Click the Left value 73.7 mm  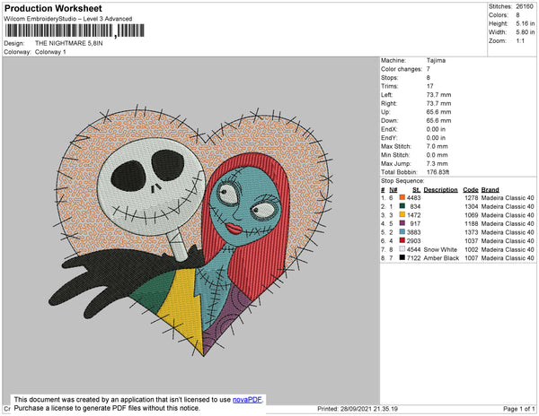coord(438,95)
